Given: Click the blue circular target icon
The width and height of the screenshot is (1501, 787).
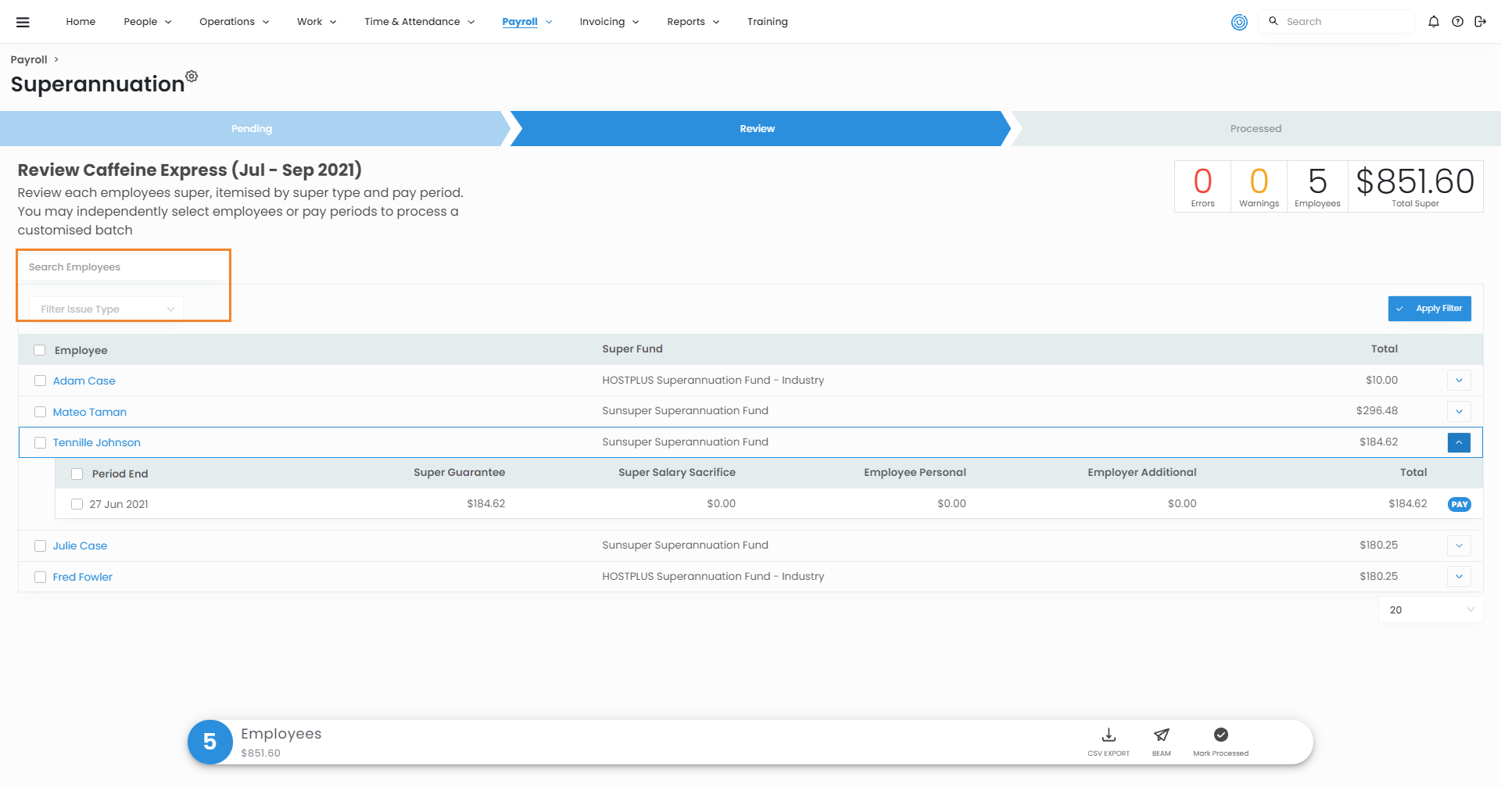Looking at the screenshot, I should coord(1239,22).
